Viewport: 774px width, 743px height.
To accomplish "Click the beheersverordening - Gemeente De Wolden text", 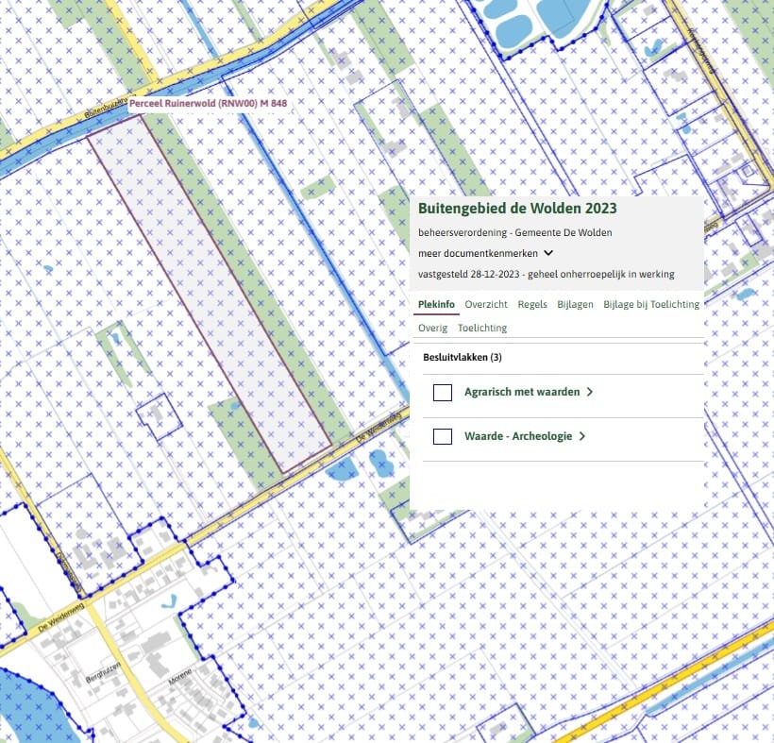I will pyautogui.click(x=514, y=232).
